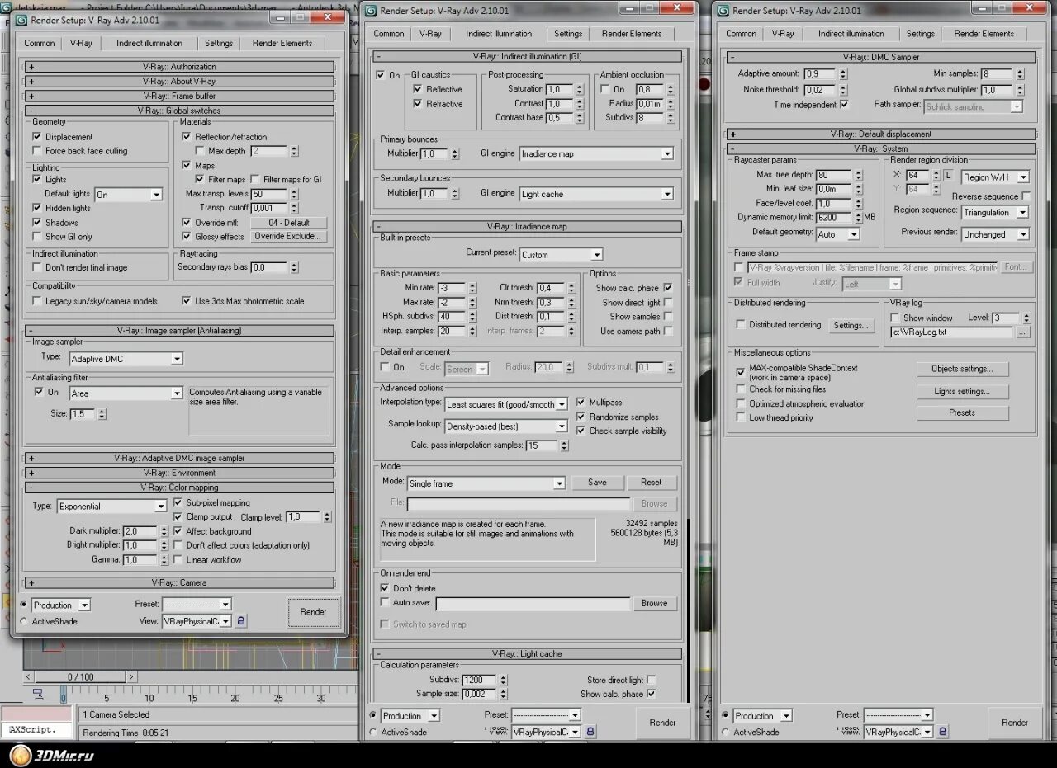Click the L lock toggle beside Region X
Image resolution: width=1057 pixels, height=768 pixels.
click(948, 176)
